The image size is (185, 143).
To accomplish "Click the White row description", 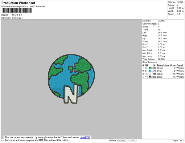I will click(x=160, y=74).
